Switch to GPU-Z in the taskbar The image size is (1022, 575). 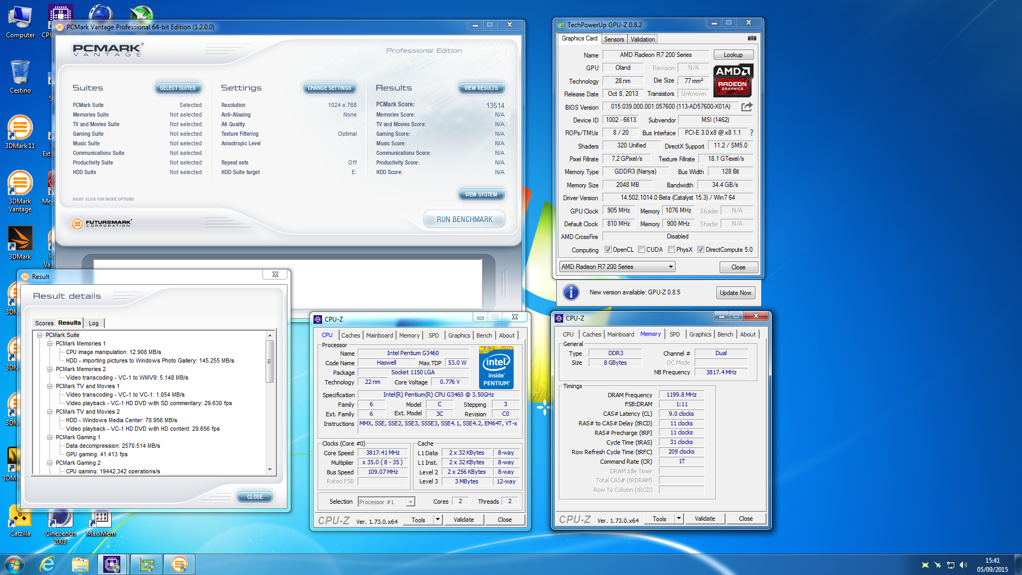[x=146, y=564]
